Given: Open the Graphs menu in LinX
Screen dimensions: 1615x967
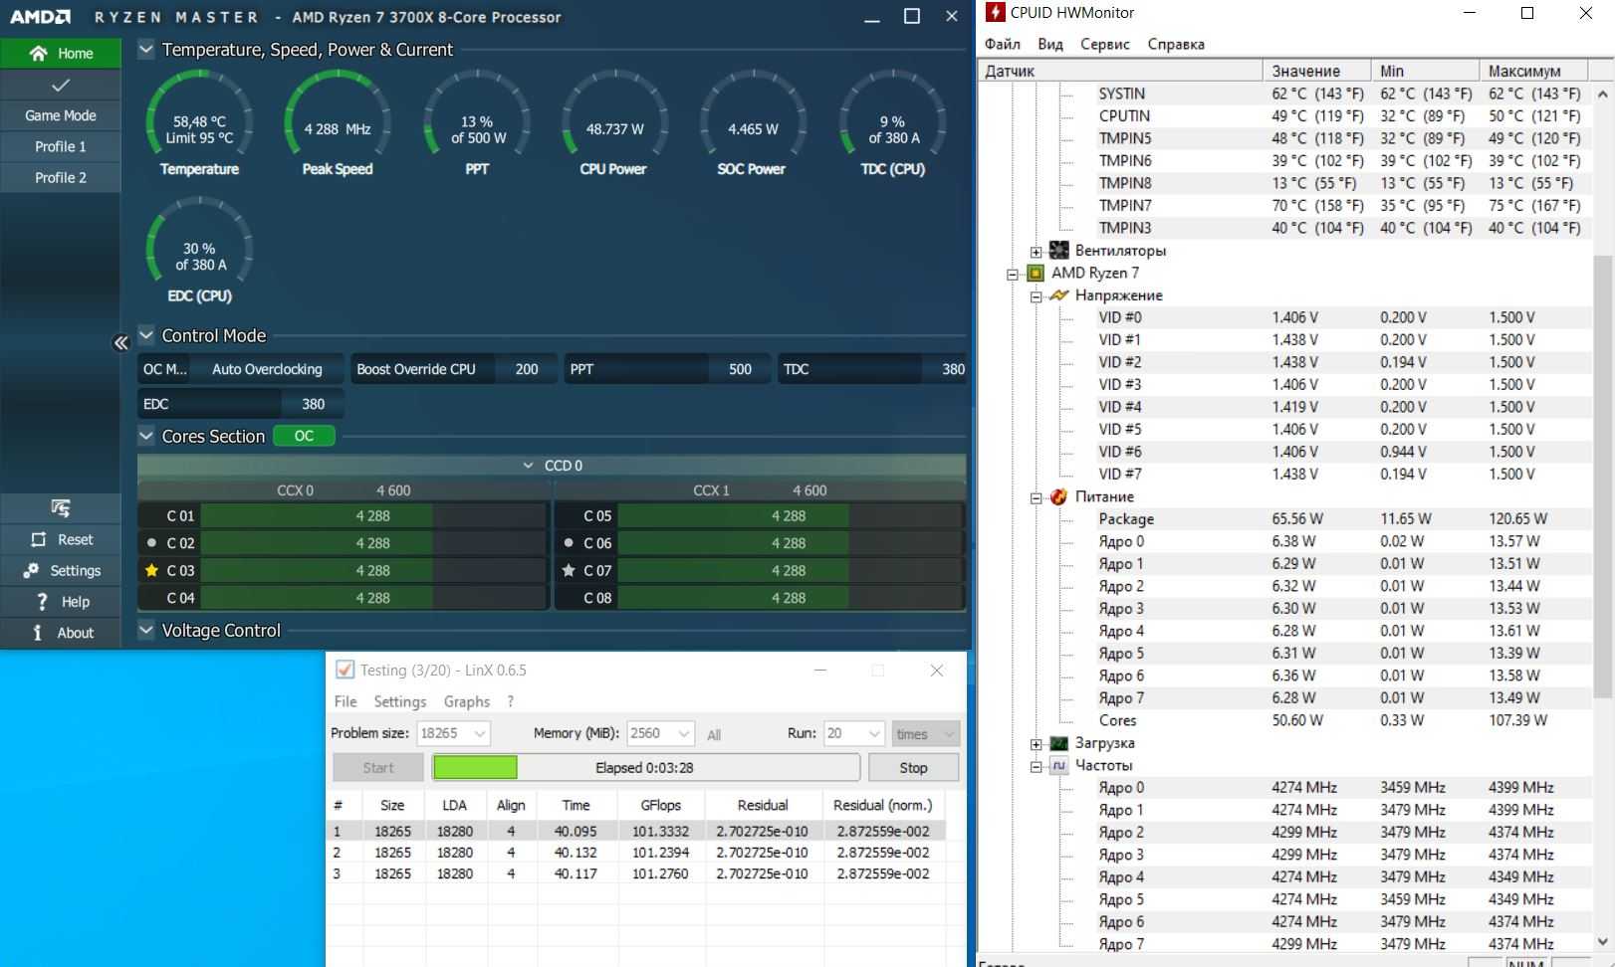Looking at the screenshot, I should (x=466, y=701).
